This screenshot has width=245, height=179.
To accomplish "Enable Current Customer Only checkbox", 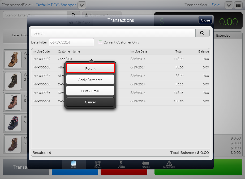I will (101, 42).
